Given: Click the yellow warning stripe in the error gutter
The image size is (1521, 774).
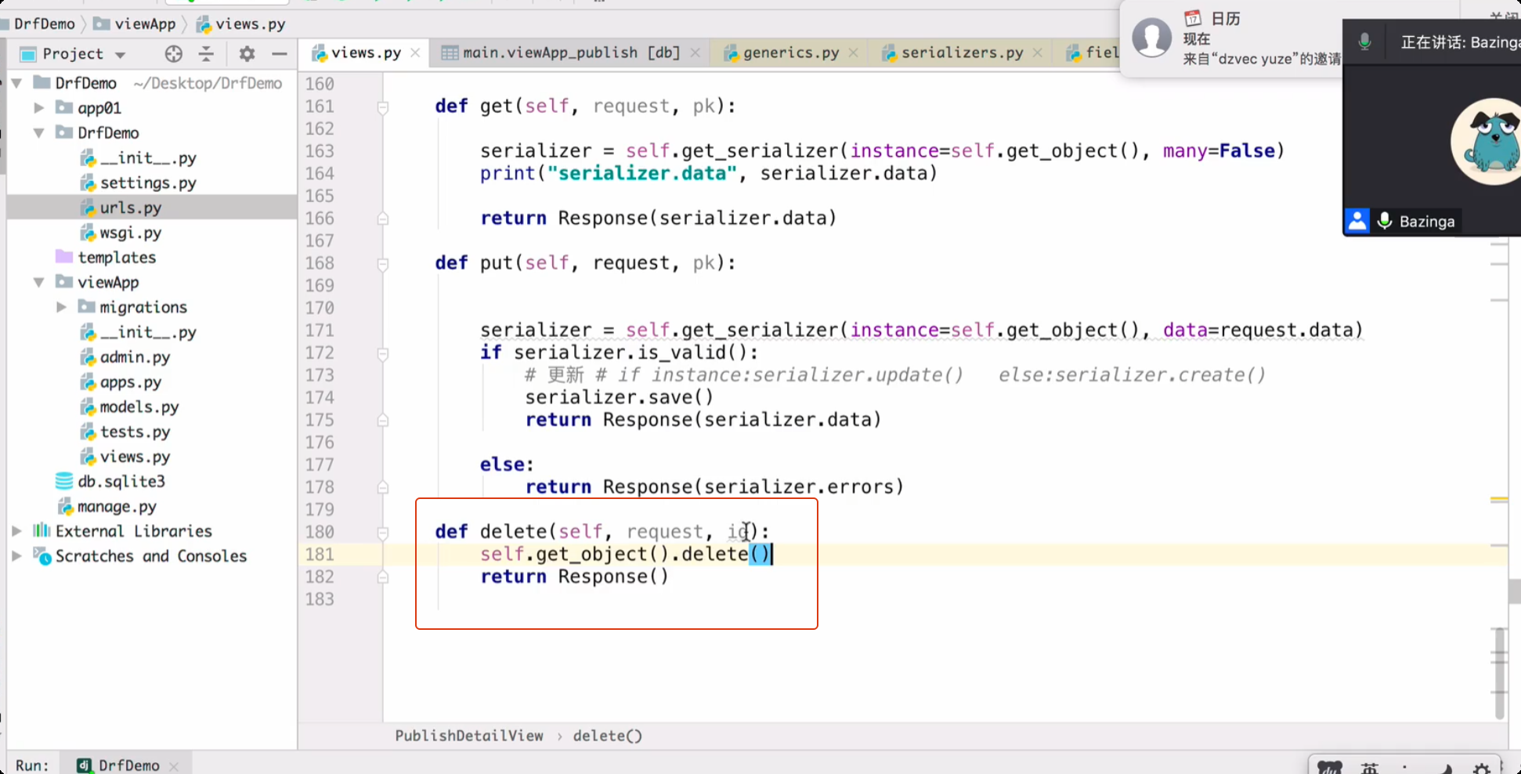Looking at the screenshot, I should coord(1499,499).
